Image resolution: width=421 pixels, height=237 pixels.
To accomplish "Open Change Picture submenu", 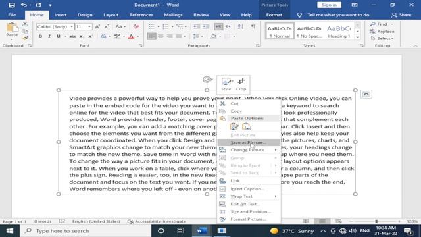I will (x=249, y=150).
